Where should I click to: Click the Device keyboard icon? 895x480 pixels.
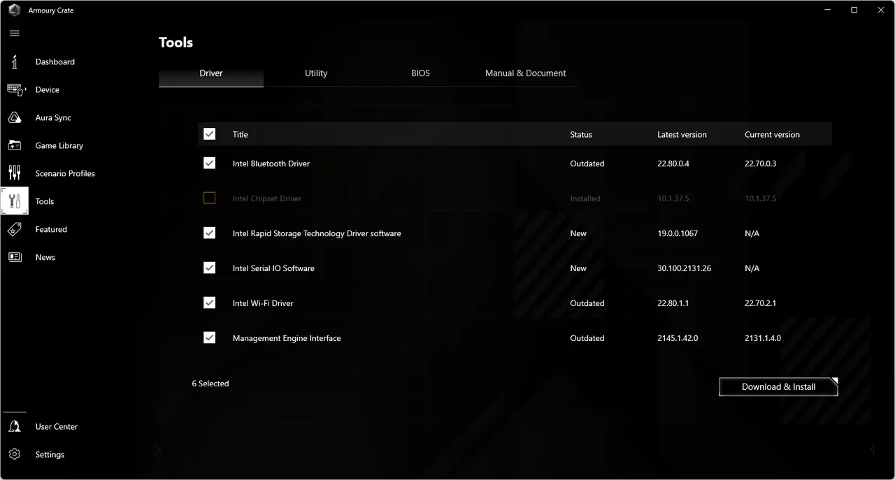[15, 89]
